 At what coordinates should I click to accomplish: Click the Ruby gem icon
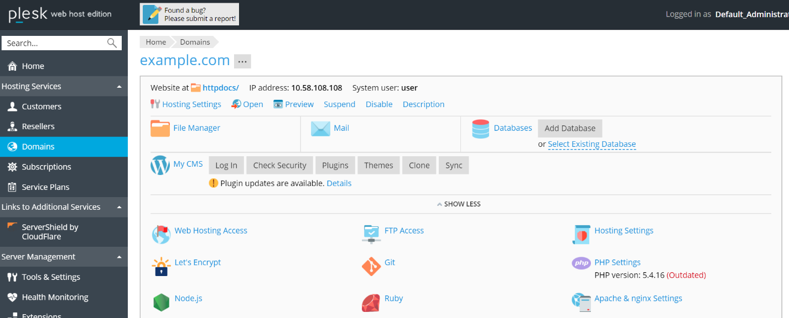371,303
